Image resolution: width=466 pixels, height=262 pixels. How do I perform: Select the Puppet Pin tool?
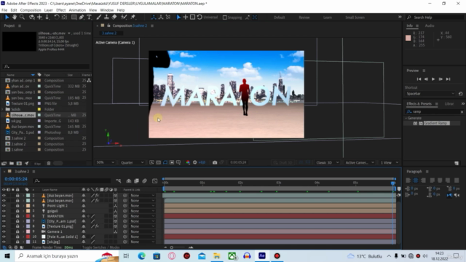(133, 17)
